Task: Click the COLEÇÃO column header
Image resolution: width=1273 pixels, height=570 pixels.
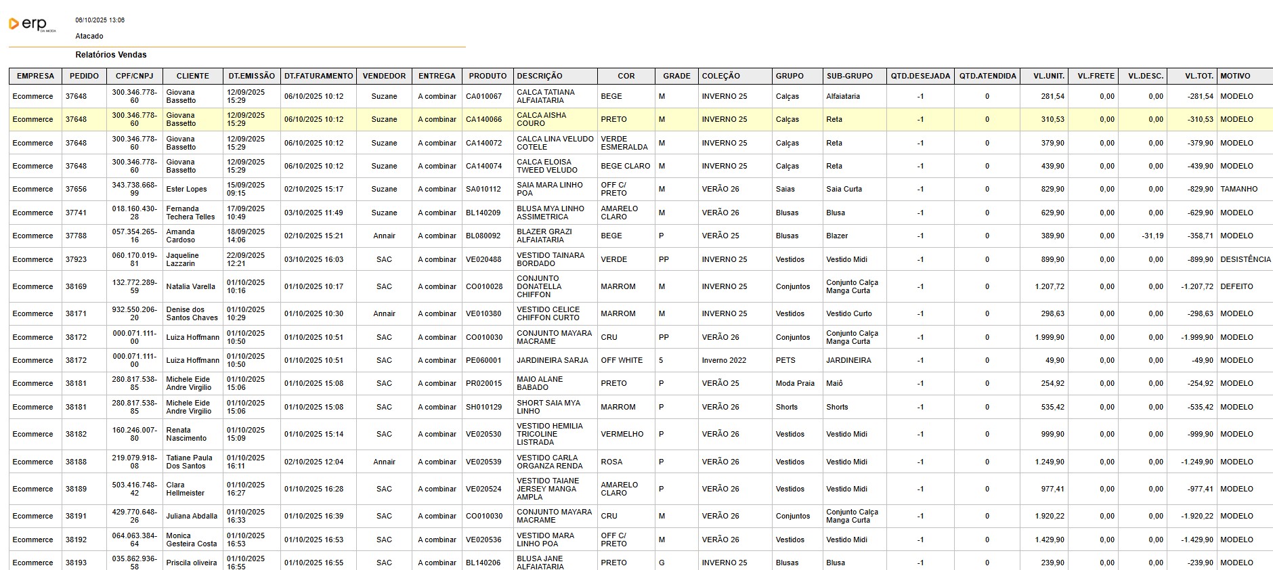Action: (x=720, y=76)
